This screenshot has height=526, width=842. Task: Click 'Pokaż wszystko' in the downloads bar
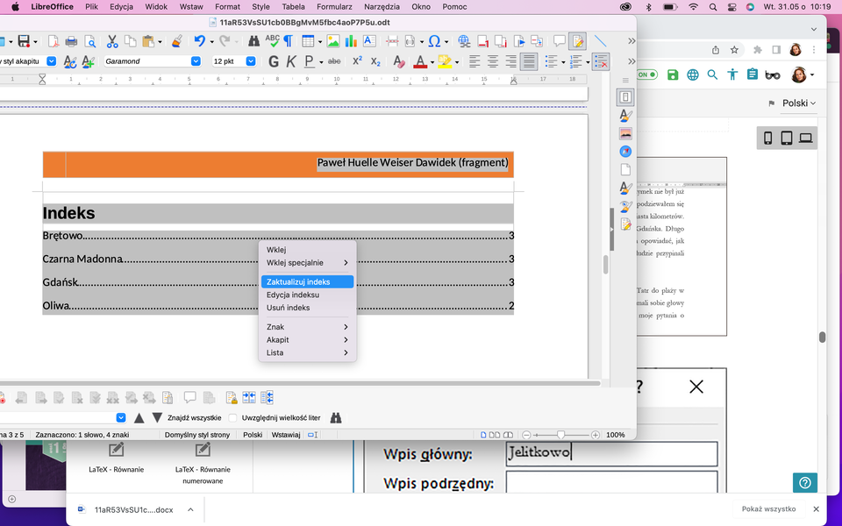click(x=771, y=508)
